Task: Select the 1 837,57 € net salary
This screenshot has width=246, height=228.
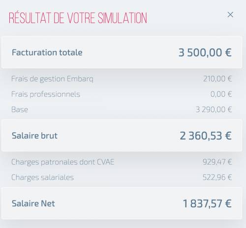Action: click(207, 203)
